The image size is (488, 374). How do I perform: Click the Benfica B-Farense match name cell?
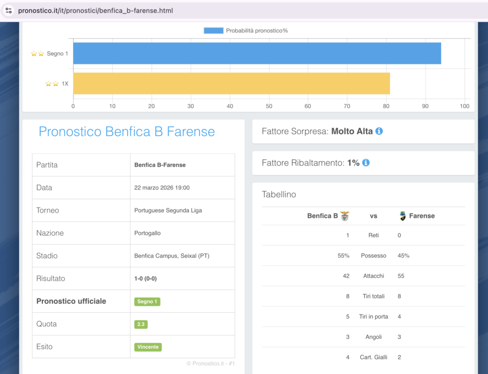coord(160,165)
